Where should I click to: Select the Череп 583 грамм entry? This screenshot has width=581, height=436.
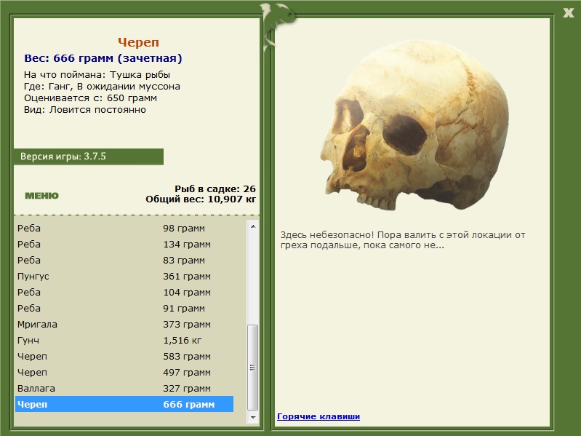click(124, 357)
